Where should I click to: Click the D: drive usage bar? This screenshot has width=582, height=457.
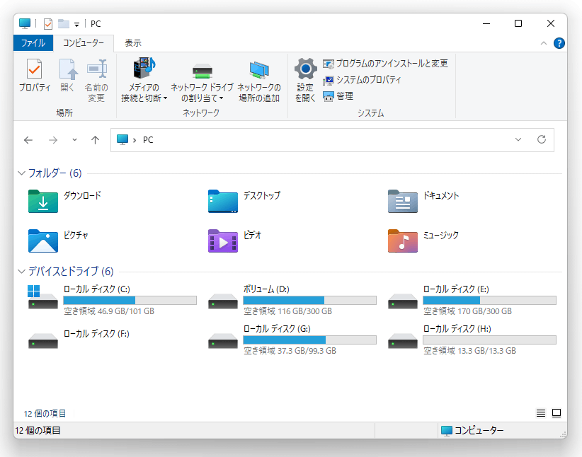pos(310,300)
